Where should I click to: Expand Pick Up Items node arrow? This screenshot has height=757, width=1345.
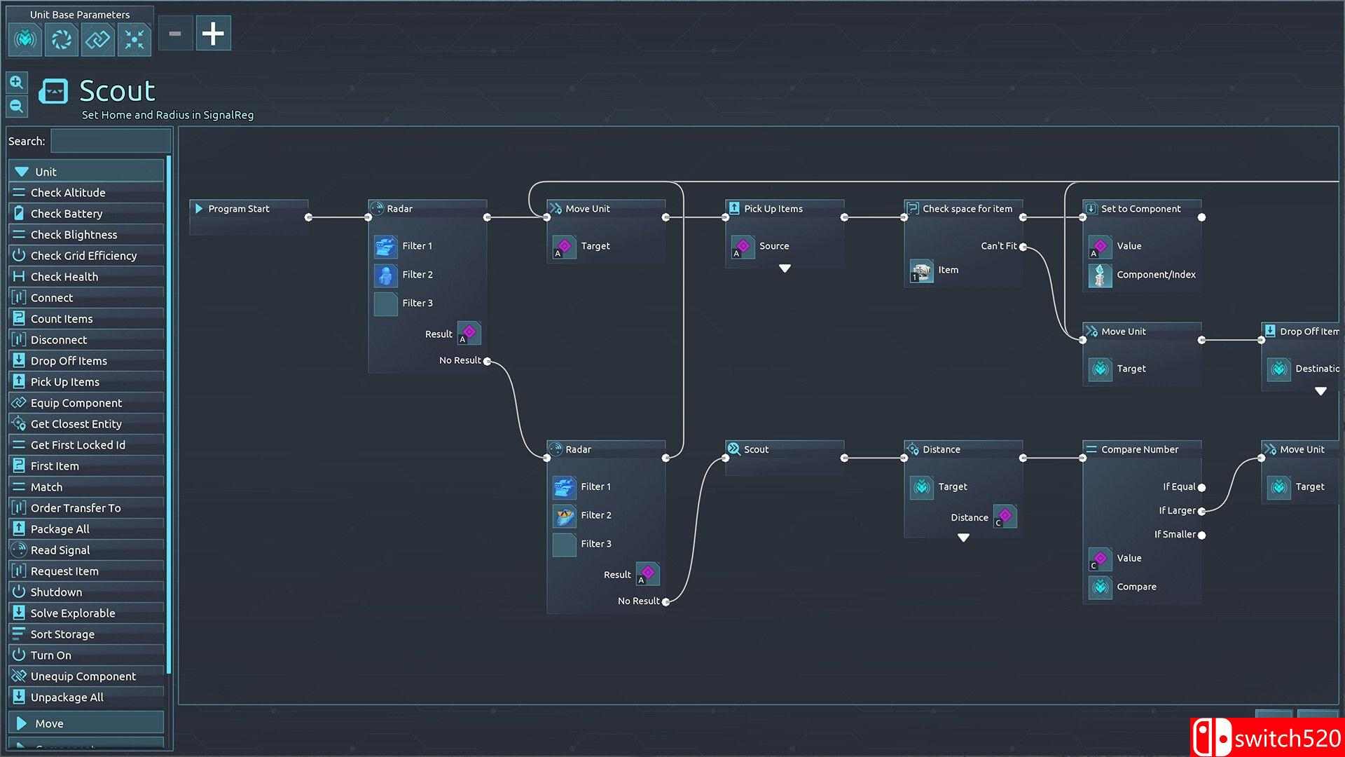click(785, 268)
